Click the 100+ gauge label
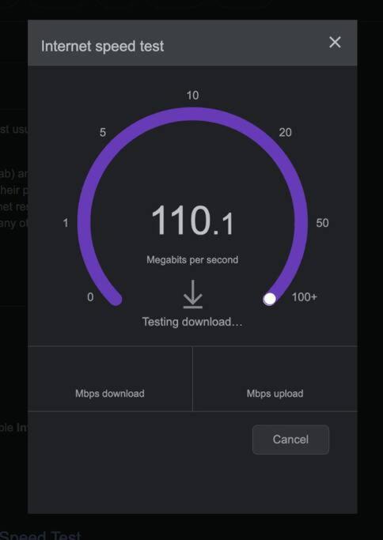The height and width of the screenshot is (540, 383). tap(304, 296)
